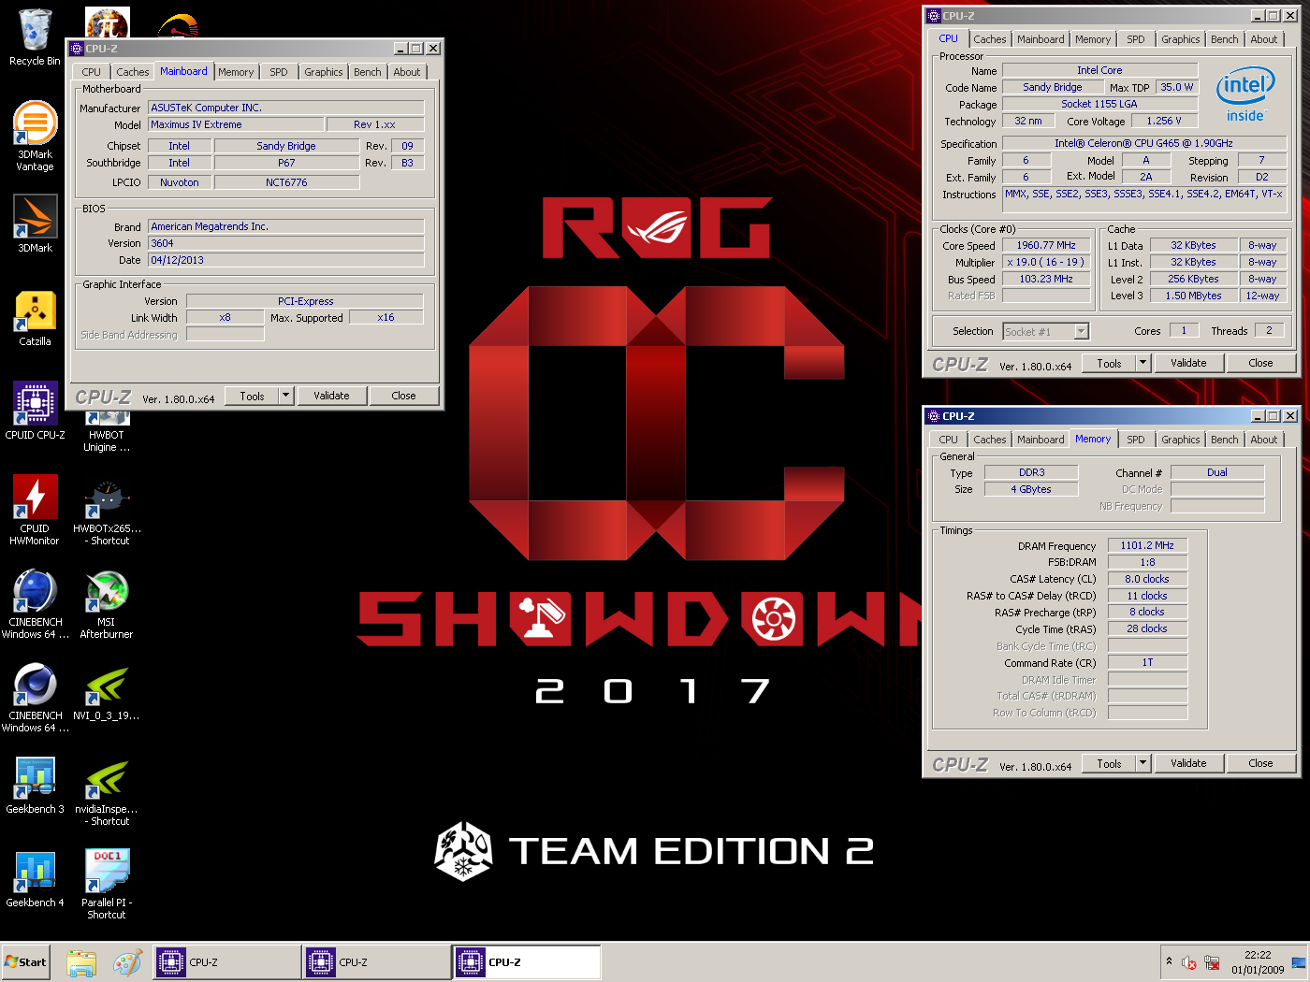
Task: Expand Tools dropdown arrow in Mainboard window
Action: click(286, 397)
